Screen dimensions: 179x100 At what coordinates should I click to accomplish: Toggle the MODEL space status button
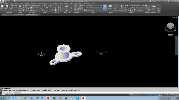[131, 95]
